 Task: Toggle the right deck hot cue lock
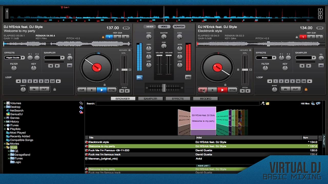(x=297, y=37)
